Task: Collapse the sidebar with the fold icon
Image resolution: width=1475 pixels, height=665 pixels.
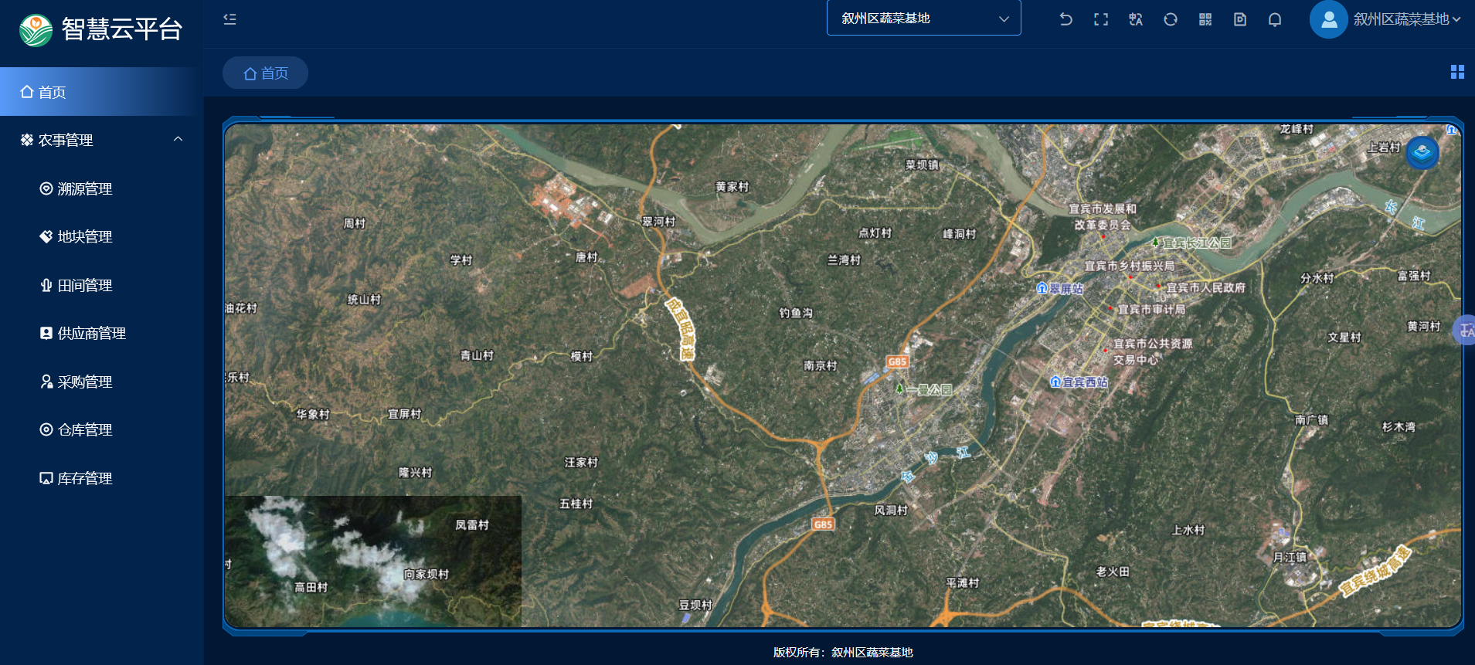Action: [x=229, y=19]
